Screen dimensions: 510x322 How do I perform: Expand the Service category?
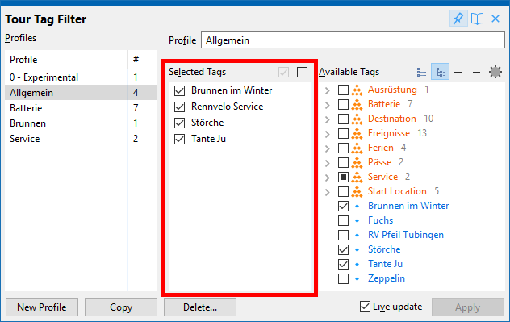pyautogui.click(x=328, y=178)
